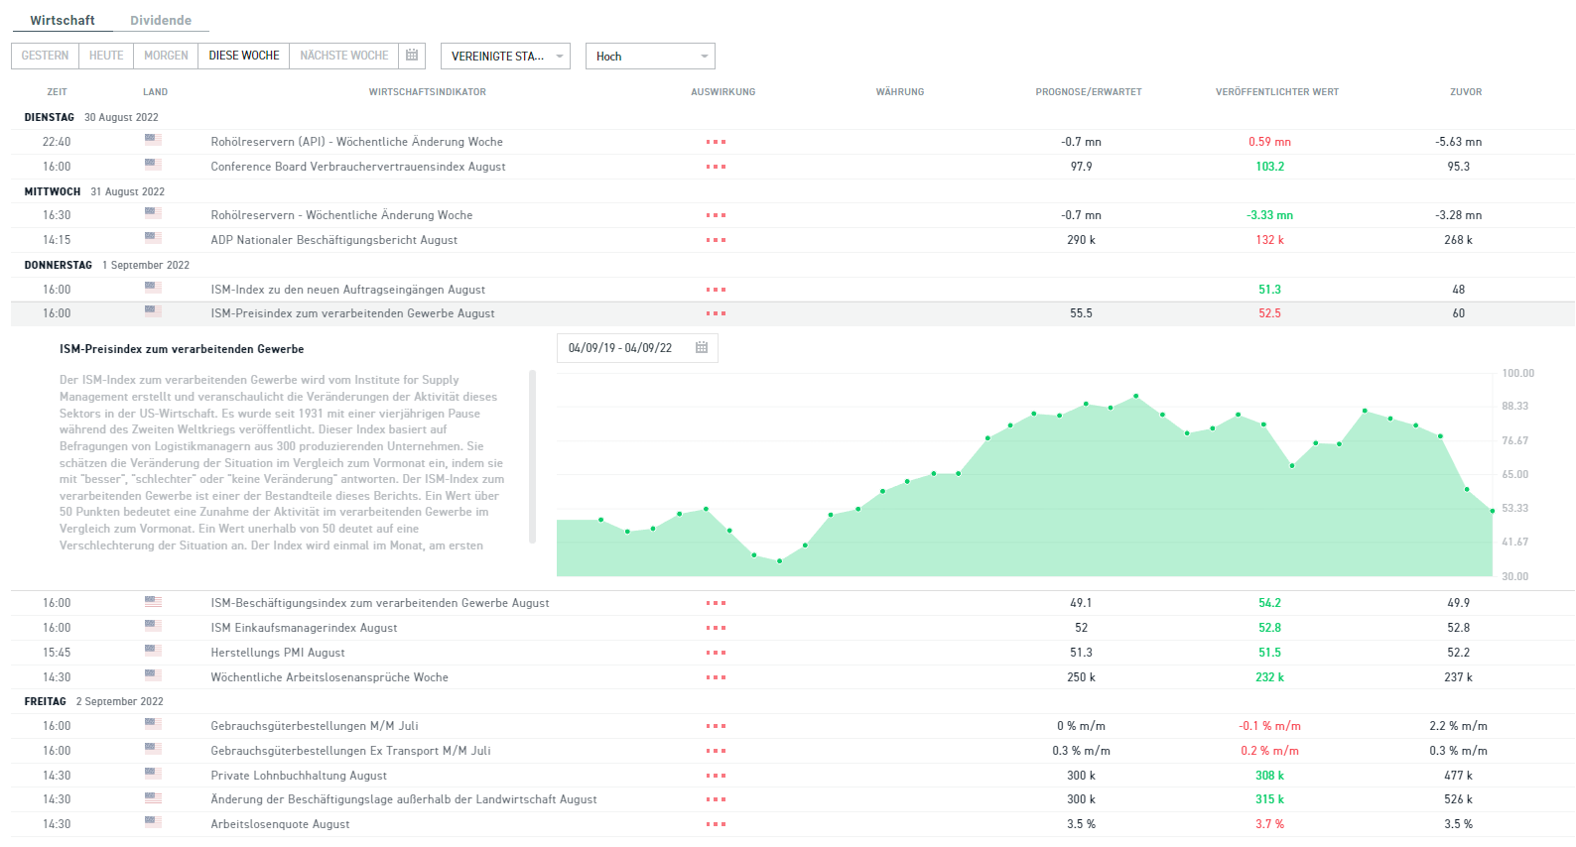Click the Zuvor column header
This screenshot has height=847, width=1576.
[1466, 92]
